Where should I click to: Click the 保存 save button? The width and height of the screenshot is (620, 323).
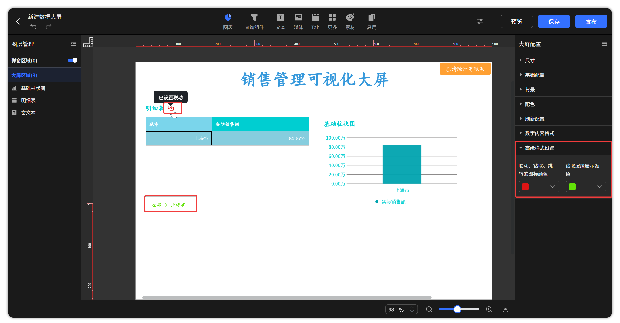point(554,21)
